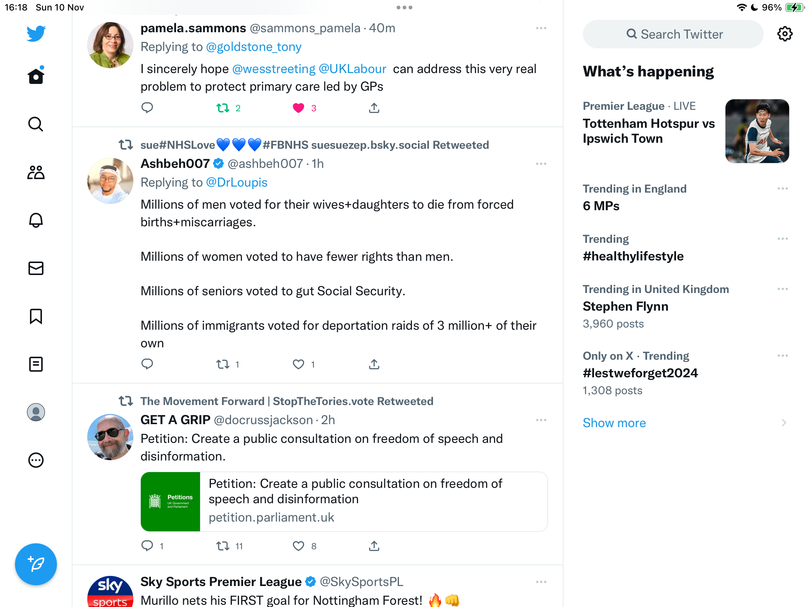Screen dimensions: 809x607
Task: Open Communities people icon
Action: (36, 172)
